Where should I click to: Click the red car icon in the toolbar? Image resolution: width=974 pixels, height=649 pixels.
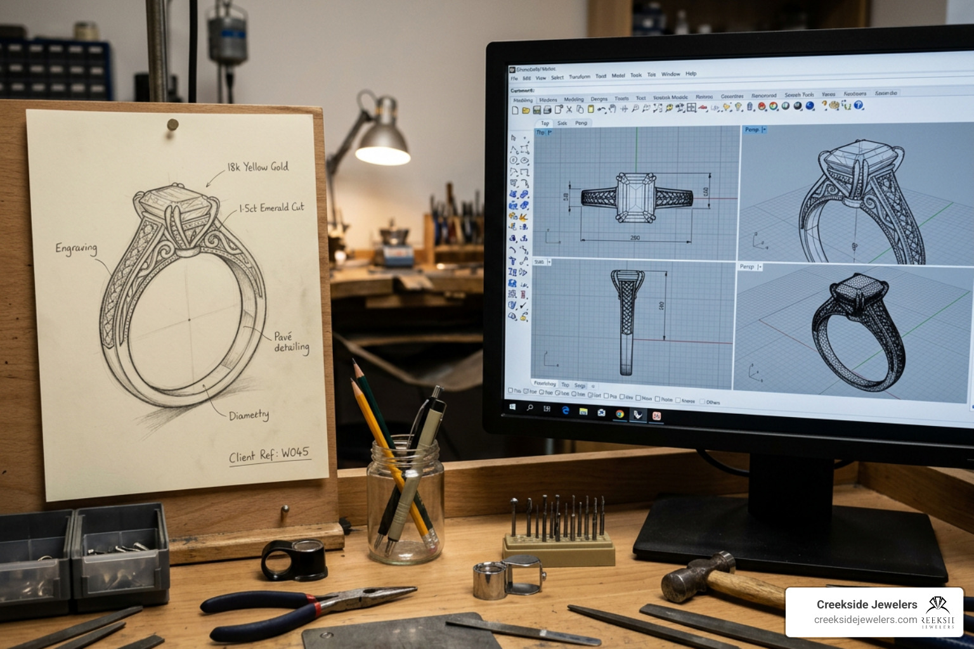click(x=703, y=108)
